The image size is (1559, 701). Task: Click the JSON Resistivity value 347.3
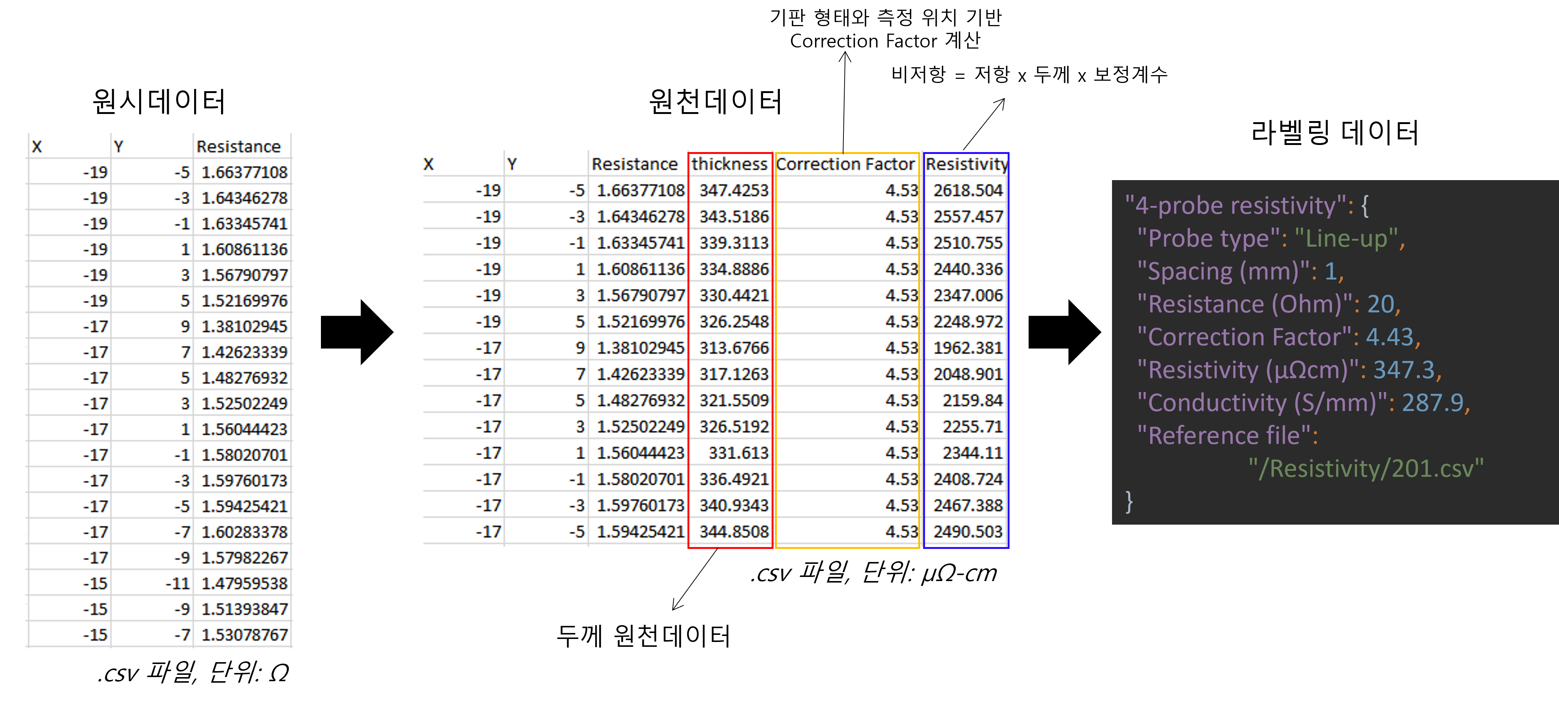[1404, 370]
